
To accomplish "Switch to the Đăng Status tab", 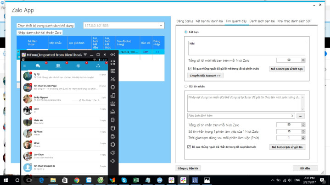I will point(185,21).
